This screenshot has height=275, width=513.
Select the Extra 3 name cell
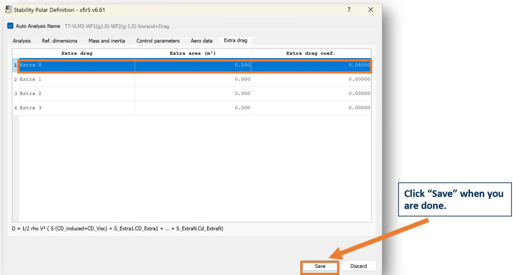[77, 108]
